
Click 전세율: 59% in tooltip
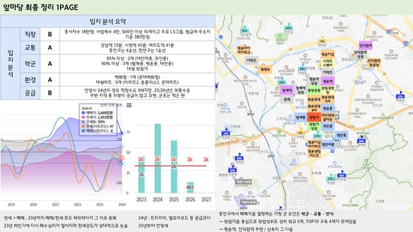tap(96, 122)
